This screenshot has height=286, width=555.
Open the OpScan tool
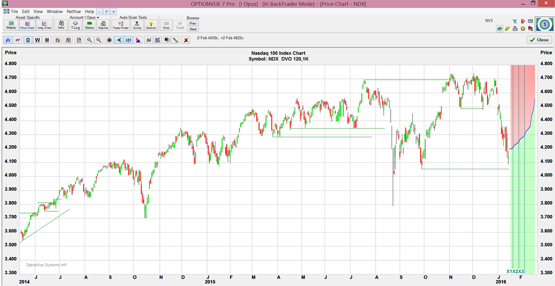click(151, 25)
